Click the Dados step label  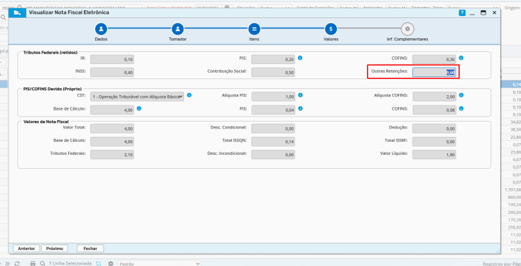coord(101,39)
